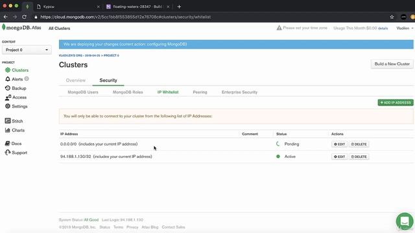Open All Clusters link
Image resolution: width=415 pixels, height=233 pixels.
[x=59, y=28]
